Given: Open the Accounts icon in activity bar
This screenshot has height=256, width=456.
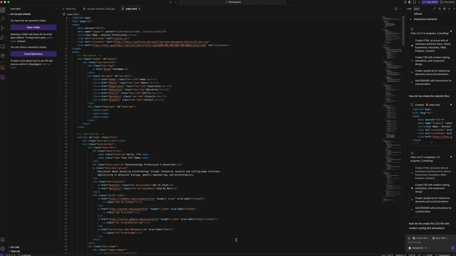Looking at the screenshot, I should [x=3, y=240].
